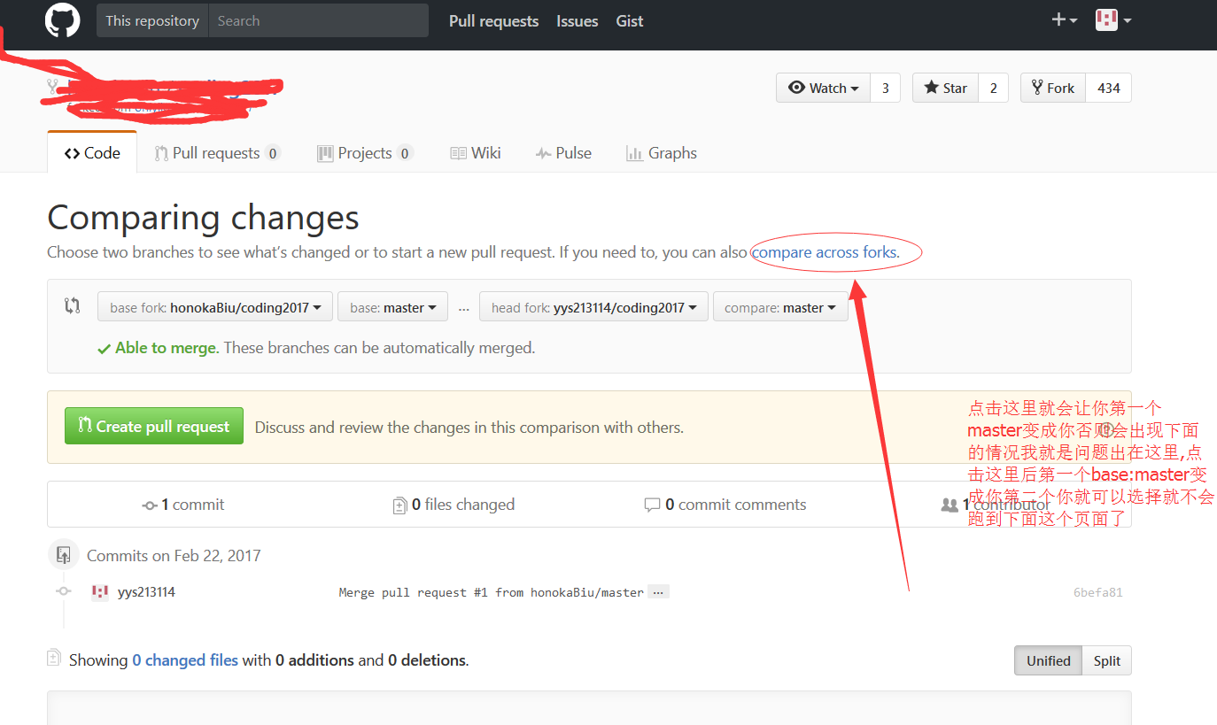
Task: Switch to the Projects tab
Action: tap(364, 152)
